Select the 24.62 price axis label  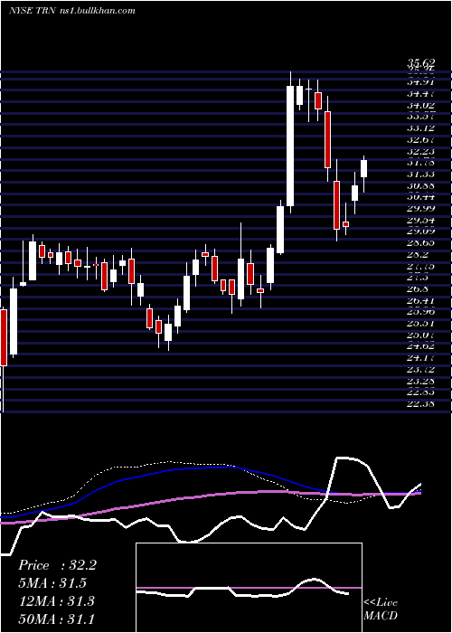click(421, 346)
